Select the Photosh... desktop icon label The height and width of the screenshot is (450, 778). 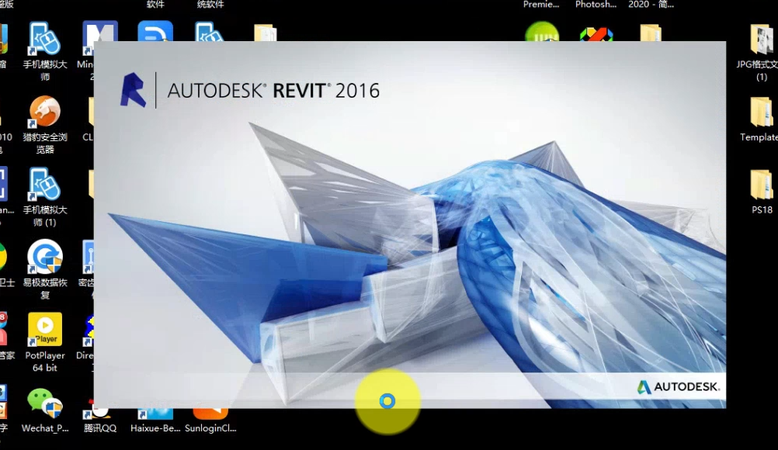596,5
